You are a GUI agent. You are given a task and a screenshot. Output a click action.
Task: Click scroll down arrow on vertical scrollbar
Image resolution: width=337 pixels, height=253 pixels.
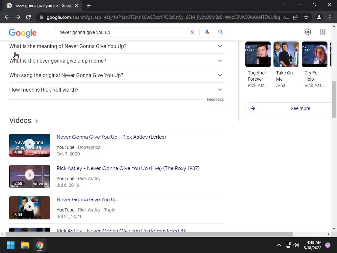(334, 229)
